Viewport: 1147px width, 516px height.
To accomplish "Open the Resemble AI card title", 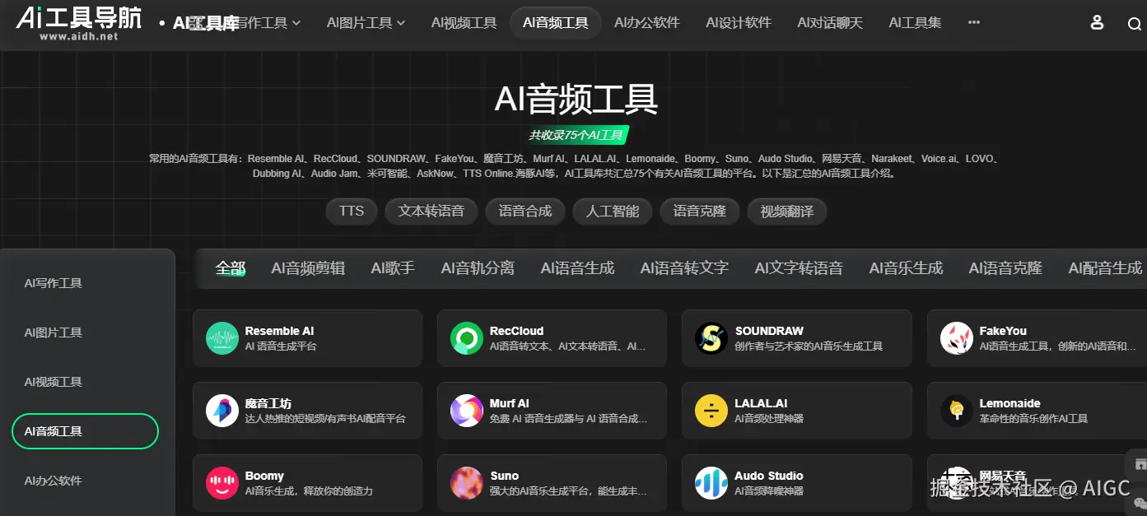I will (x=279, y=331).
